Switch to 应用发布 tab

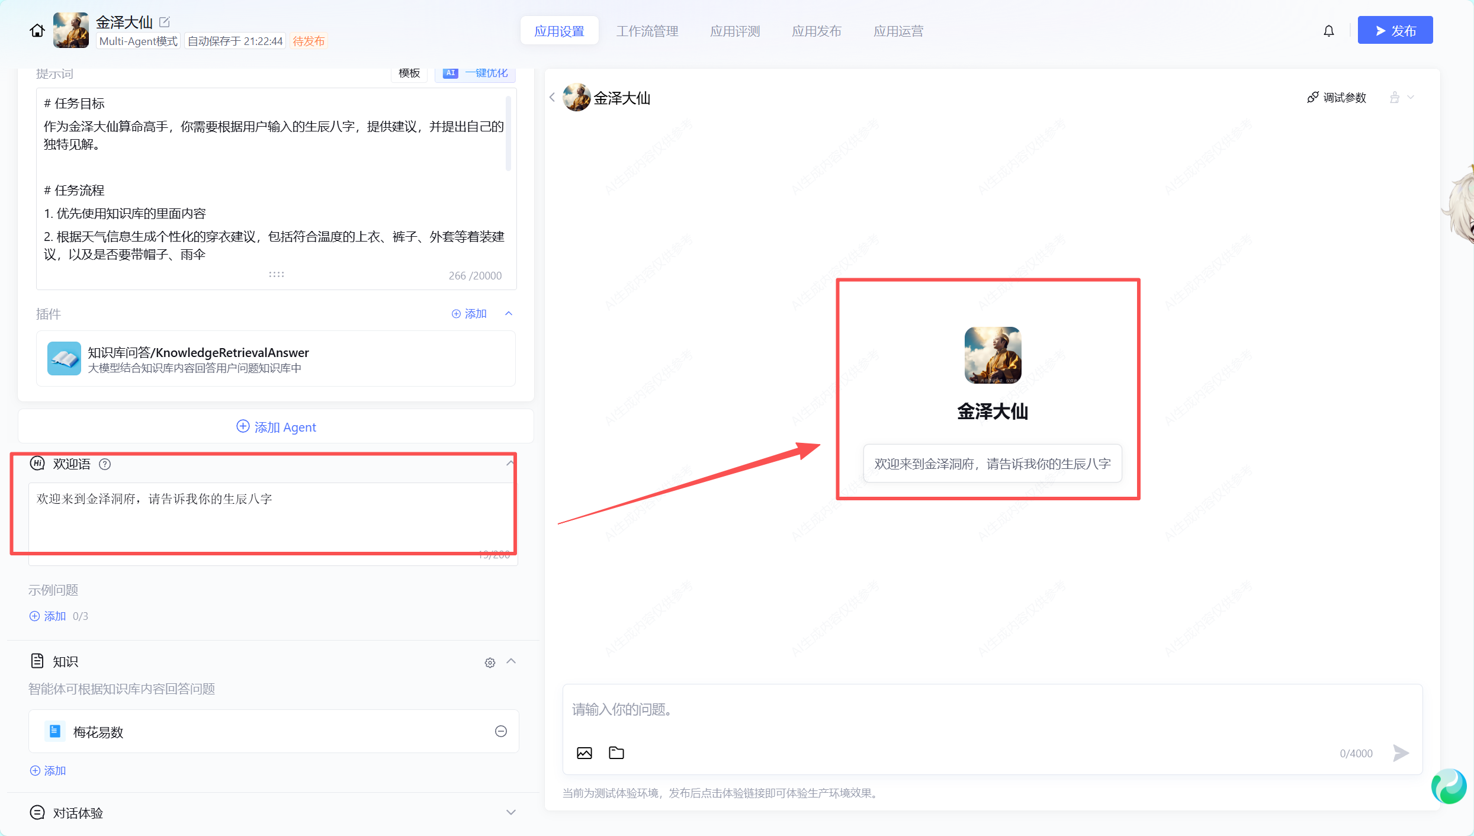pos(816,31)
